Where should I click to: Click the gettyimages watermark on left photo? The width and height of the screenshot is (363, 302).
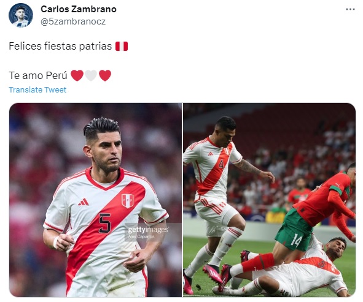pyautogui.click(x=148, y=230)
